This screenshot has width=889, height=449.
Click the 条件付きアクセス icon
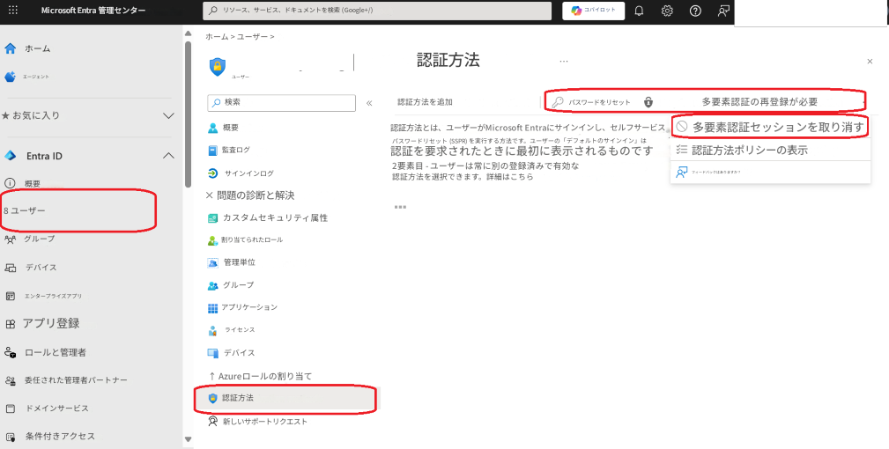pos(10,437)
